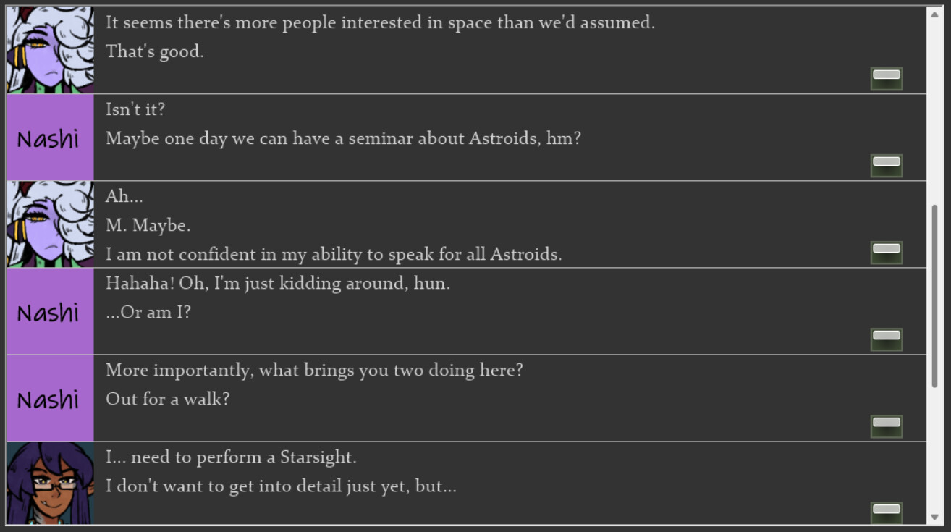Toggle the small button next to "...Or am I?"

(886, 338)
